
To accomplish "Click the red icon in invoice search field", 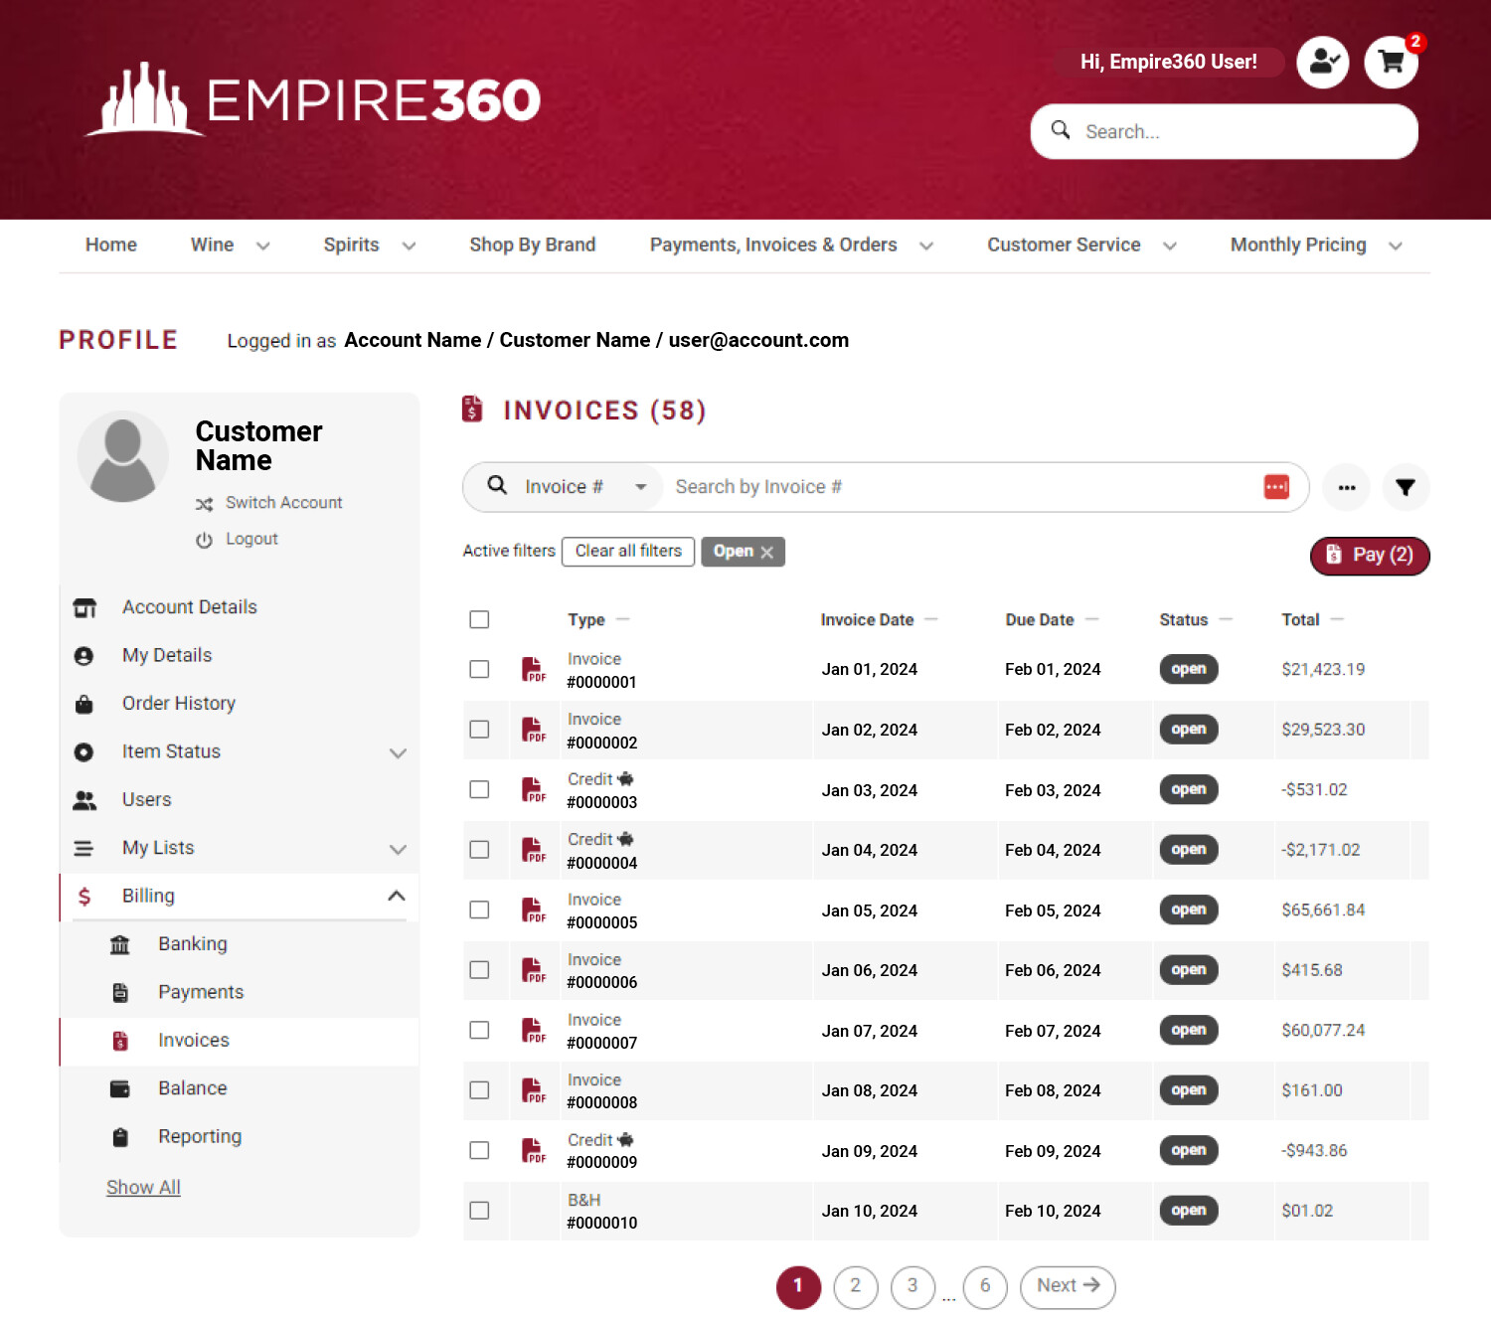I will click(1276, 487).
